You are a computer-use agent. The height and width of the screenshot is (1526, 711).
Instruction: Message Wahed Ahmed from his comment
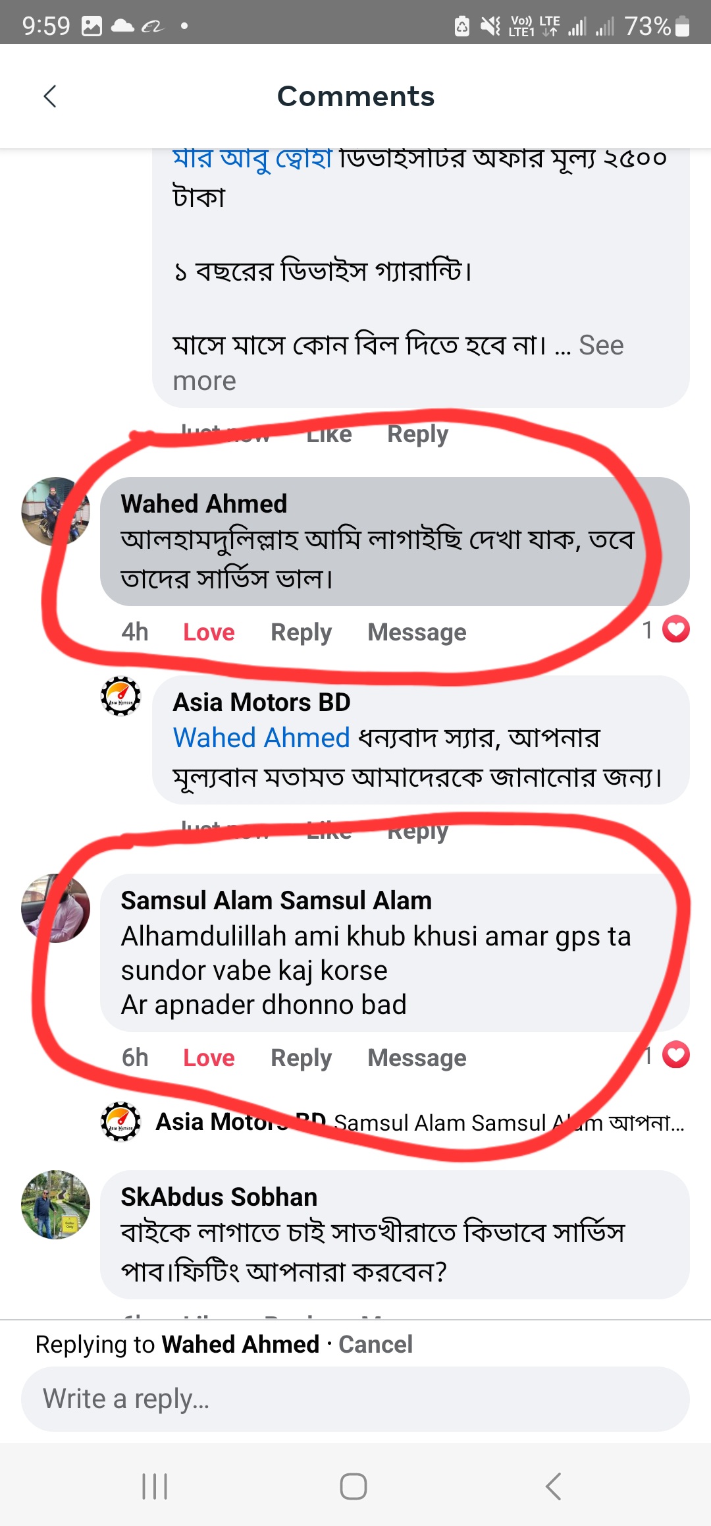point(417,632)
